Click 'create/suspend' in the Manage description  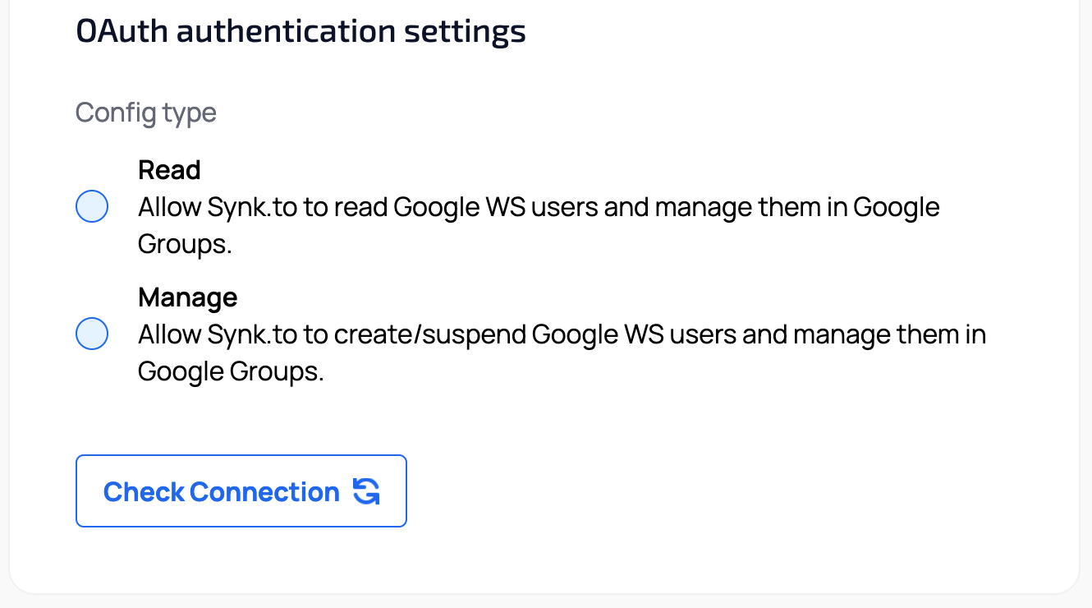coord(429,335)
